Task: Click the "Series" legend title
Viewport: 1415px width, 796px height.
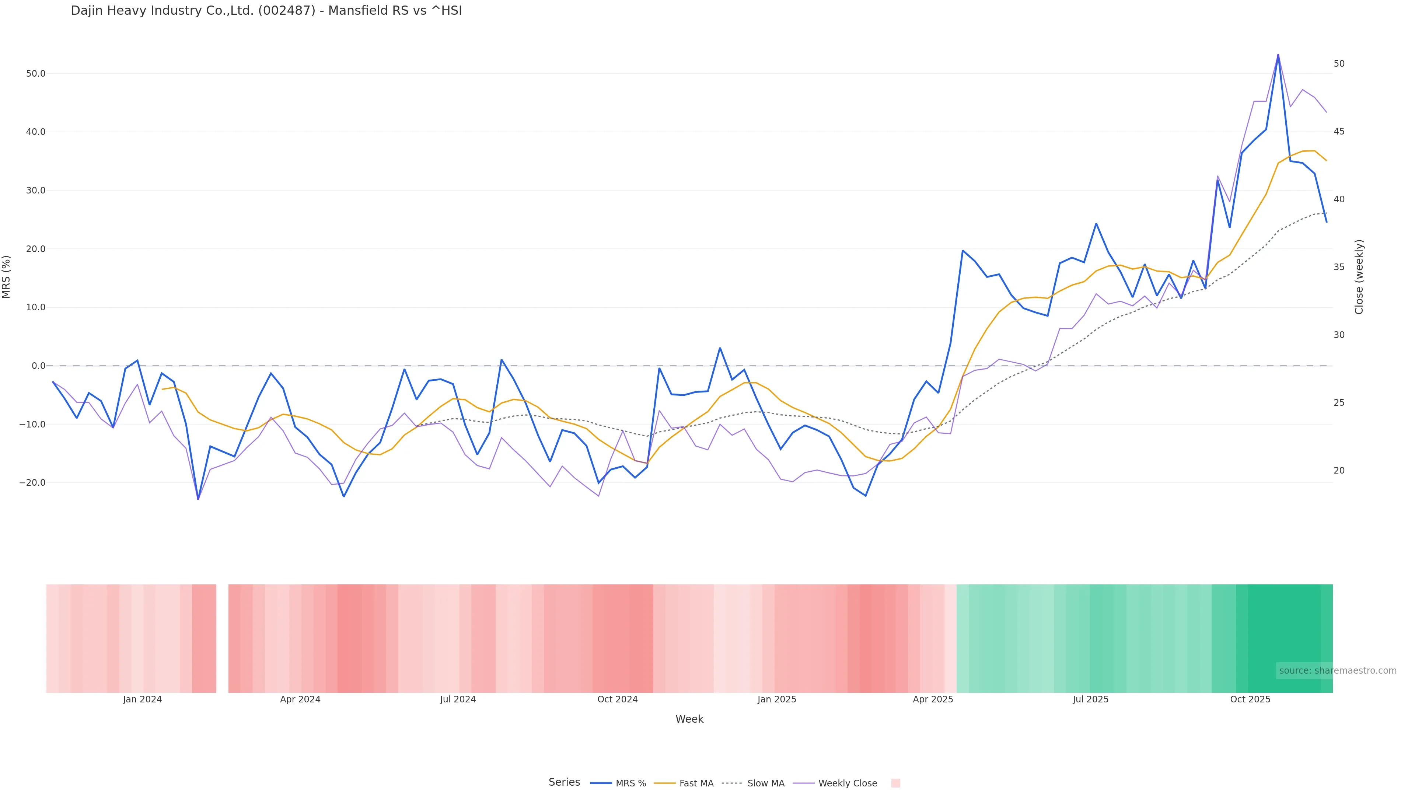Action: click(564, 782)
